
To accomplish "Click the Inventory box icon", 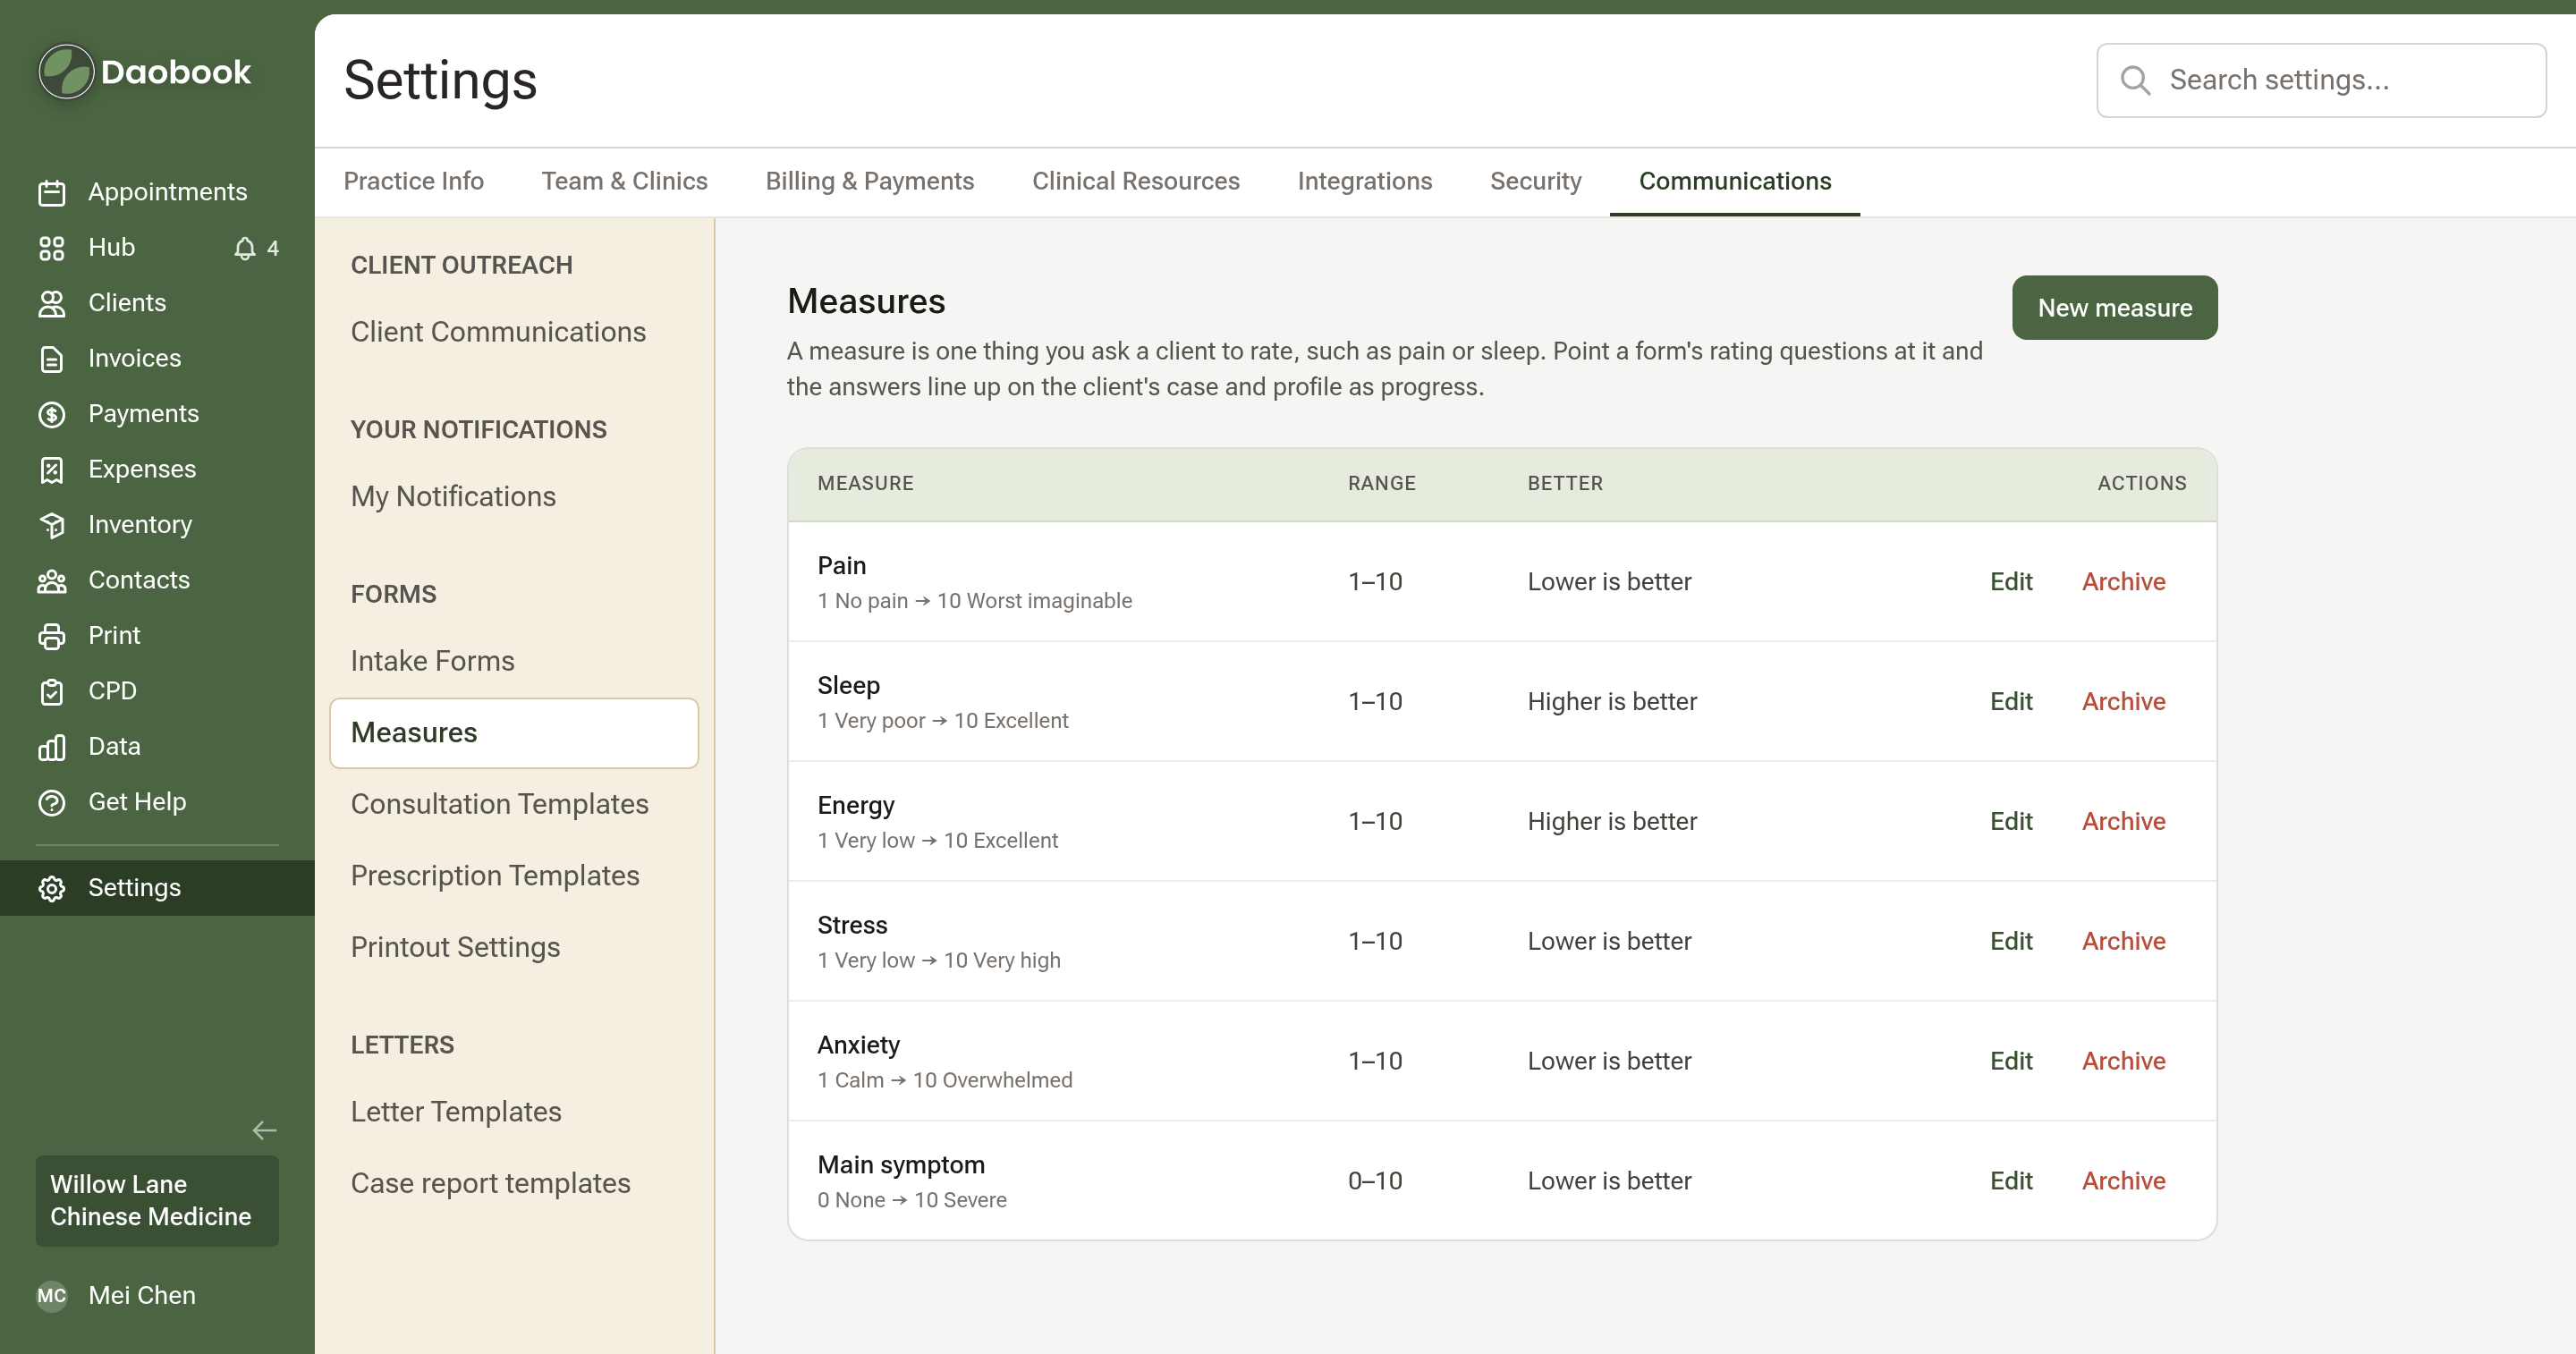I will 52,525.
